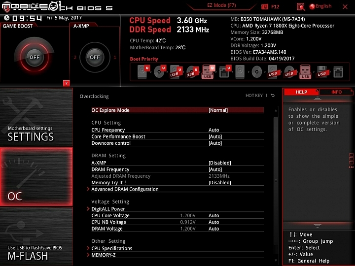Open the M-FLASH BIOS flash tile

click(x=36, y=236)
